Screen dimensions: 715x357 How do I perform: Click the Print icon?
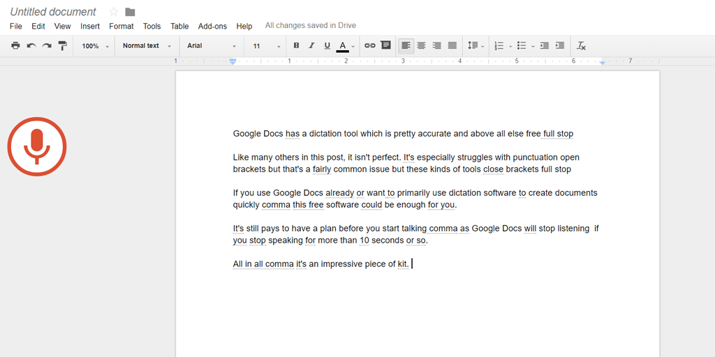(15, 45)
